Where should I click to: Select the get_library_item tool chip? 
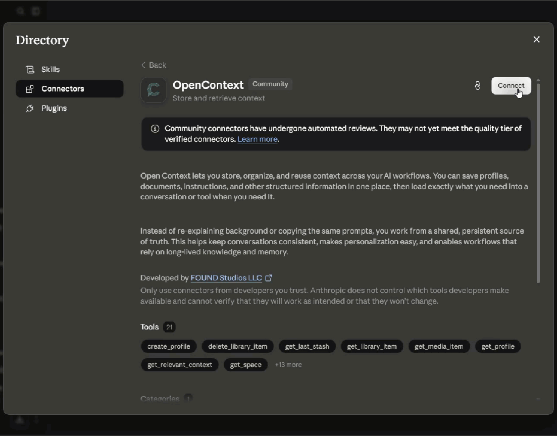[x=372, y=346]
